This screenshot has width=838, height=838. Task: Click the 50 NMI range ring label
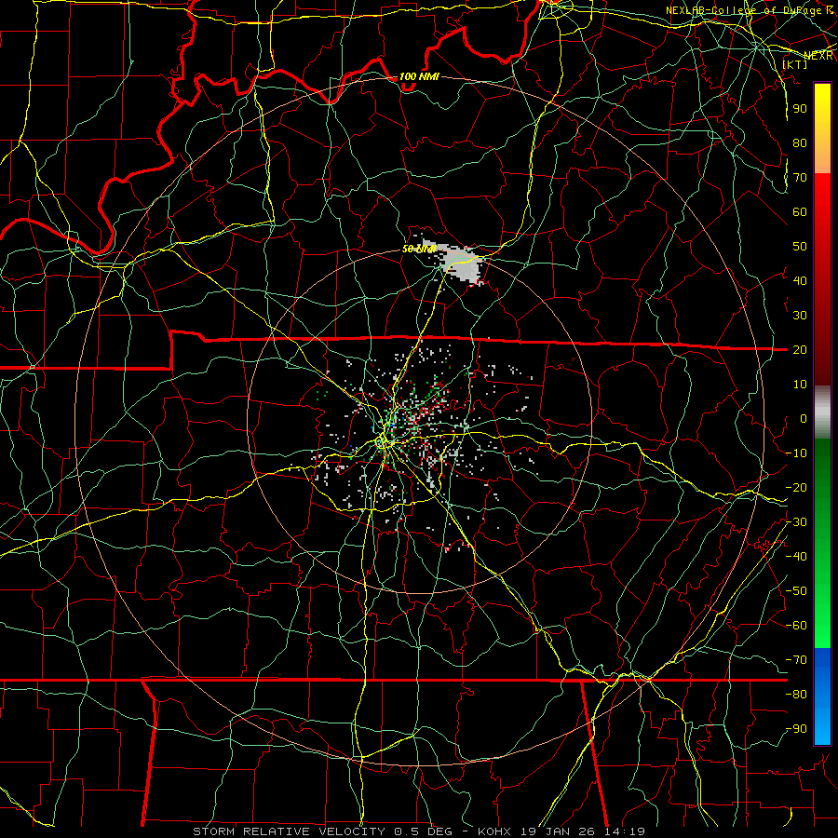click(420, 249)
